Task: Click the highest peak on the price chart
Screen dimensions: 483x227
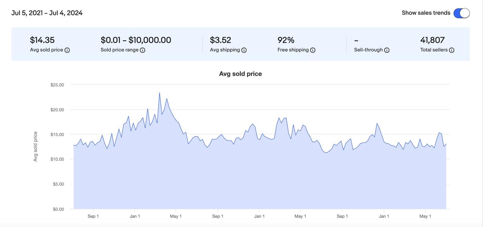Action: (x=160, y=93)
